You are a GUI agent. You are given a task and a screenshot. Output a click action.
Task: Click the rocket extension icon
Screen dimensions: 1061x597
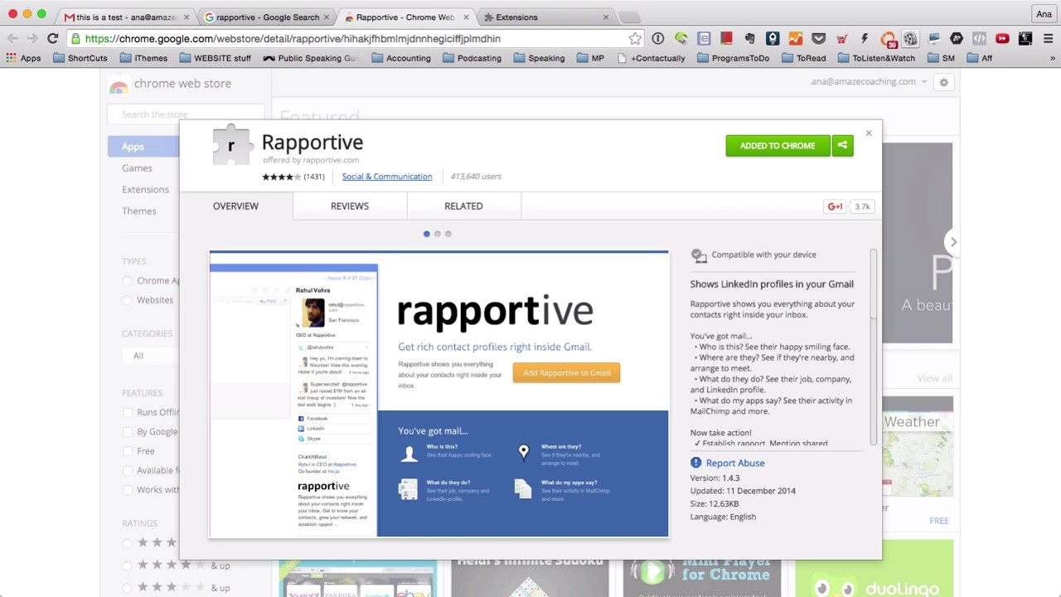tap(773, 38)
